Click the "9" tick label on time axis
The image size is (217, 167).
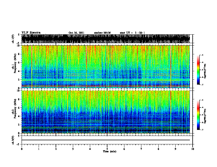pos(175,149)
